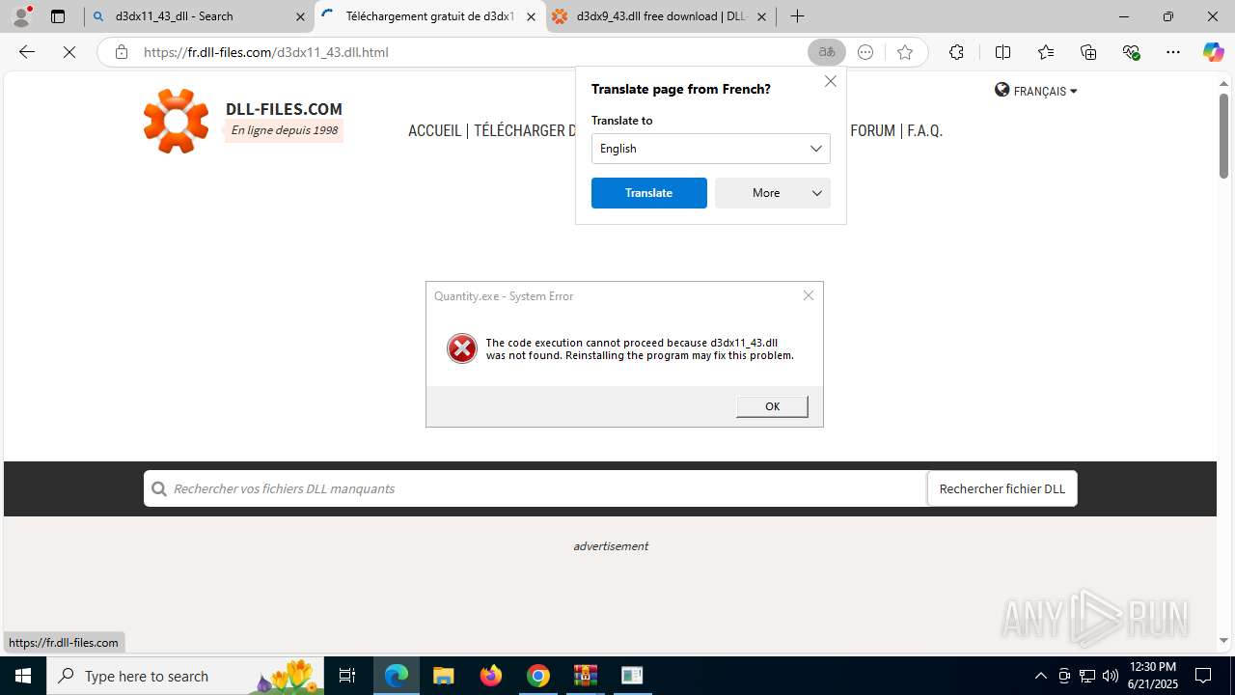Click the translate icon in address bar
The image size is (1235, 695).
tap(827, 52)
